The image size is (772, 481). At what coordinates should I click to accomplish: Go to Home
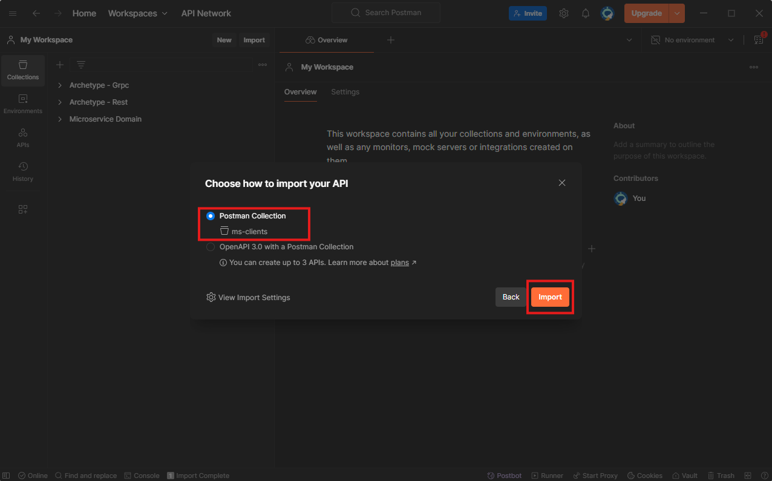coord(84,13)
